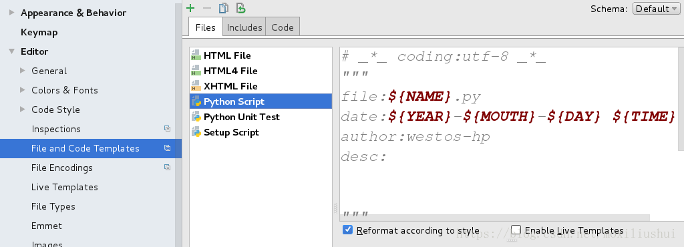Screen dimensions: 684x247
Task: Click the template editor horizontal scrollbar
Action: [x=496, y=218]
